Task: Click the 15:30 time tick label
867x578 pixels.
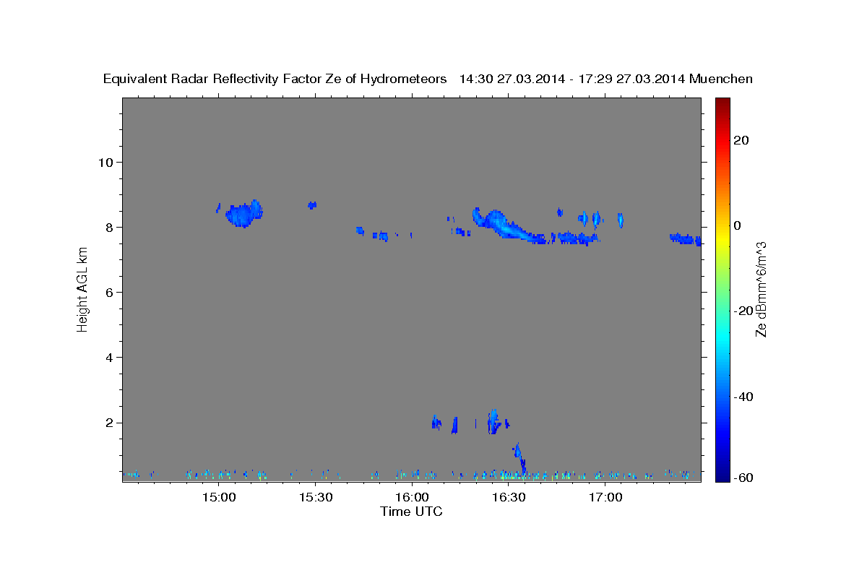Action: (315, 498)
